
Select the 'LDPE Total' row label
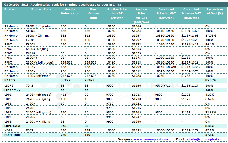[12, 125]
